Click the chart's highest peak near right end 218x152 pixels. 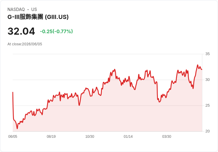pos(198,65)
